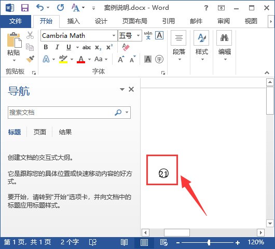The height and width of the screenshot is (249, 275).
Task: Expand the font color dropdown arrow
Action: [x=89, y=59]
